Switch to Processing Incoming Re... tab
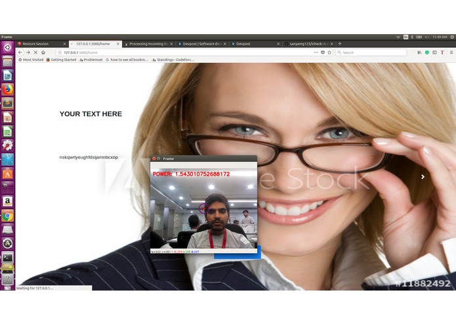Image resolution: width=456 pixels, height=324 pixels. coord(148,44)
